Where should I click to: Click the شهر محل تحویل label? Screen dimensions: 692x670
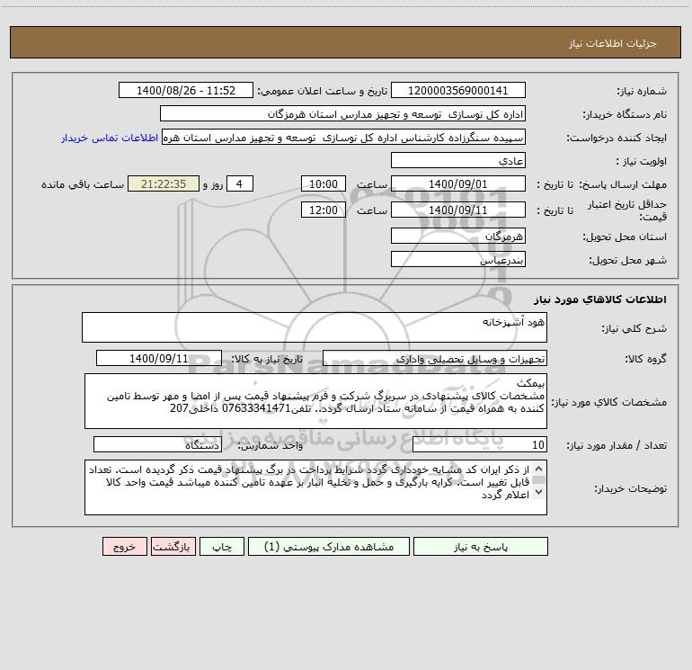pyautogui.click(x=627, y=260)
